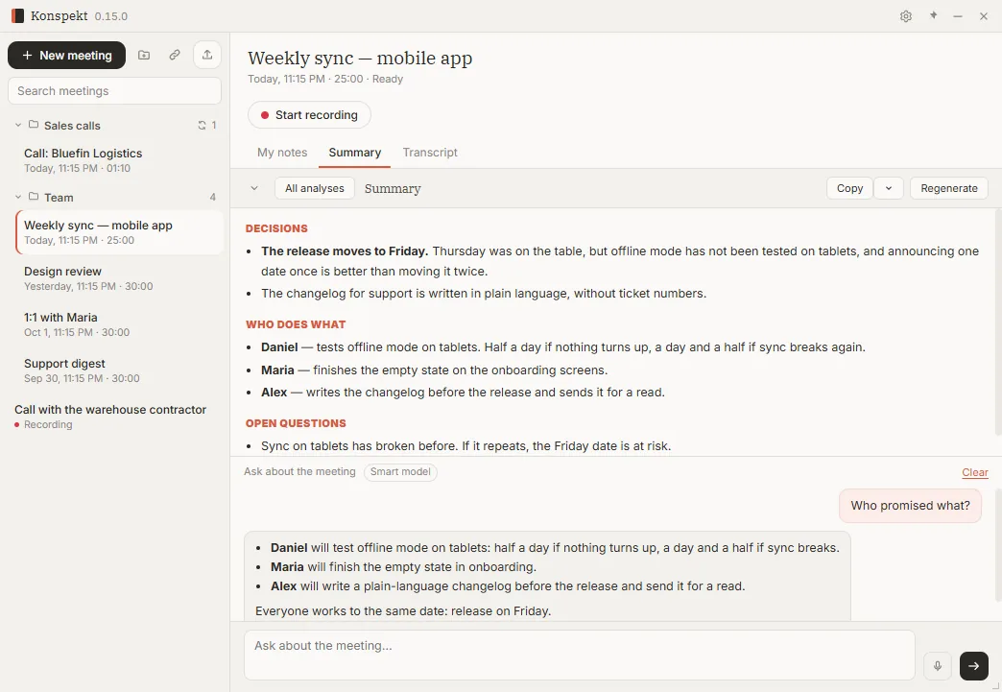Collapse the summary panel chevron
Screen dimensions: 1002x692
coord(254,188)
